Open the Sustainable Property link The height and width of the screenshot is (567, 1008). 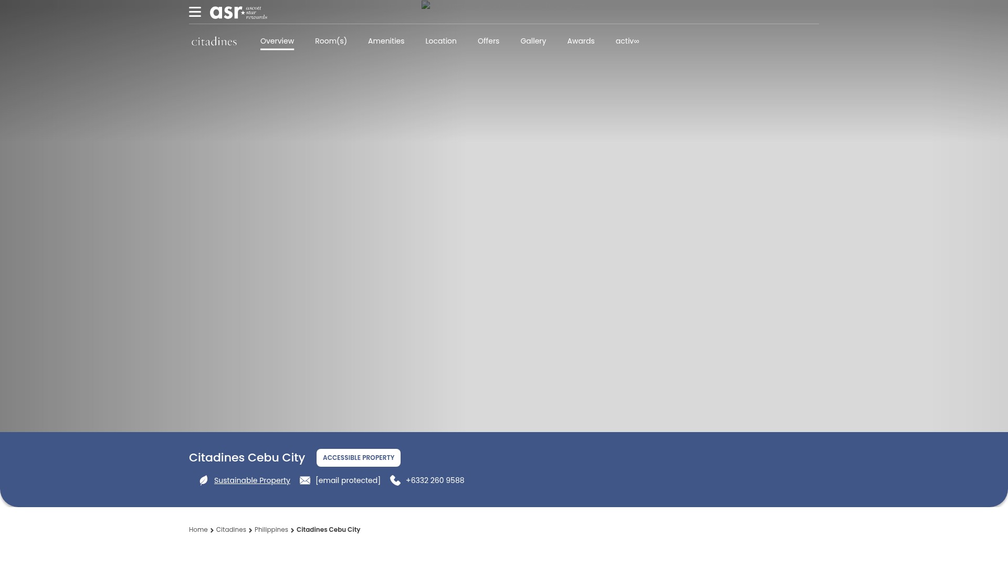(x=252, y=480)
